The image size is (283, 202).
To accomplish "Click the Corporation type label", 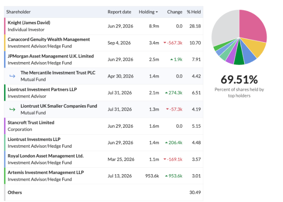I will pos(20,129).
